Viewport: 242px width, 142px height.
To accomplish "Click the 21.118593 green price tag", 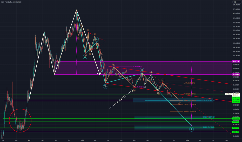I will [x=236, y=100].
